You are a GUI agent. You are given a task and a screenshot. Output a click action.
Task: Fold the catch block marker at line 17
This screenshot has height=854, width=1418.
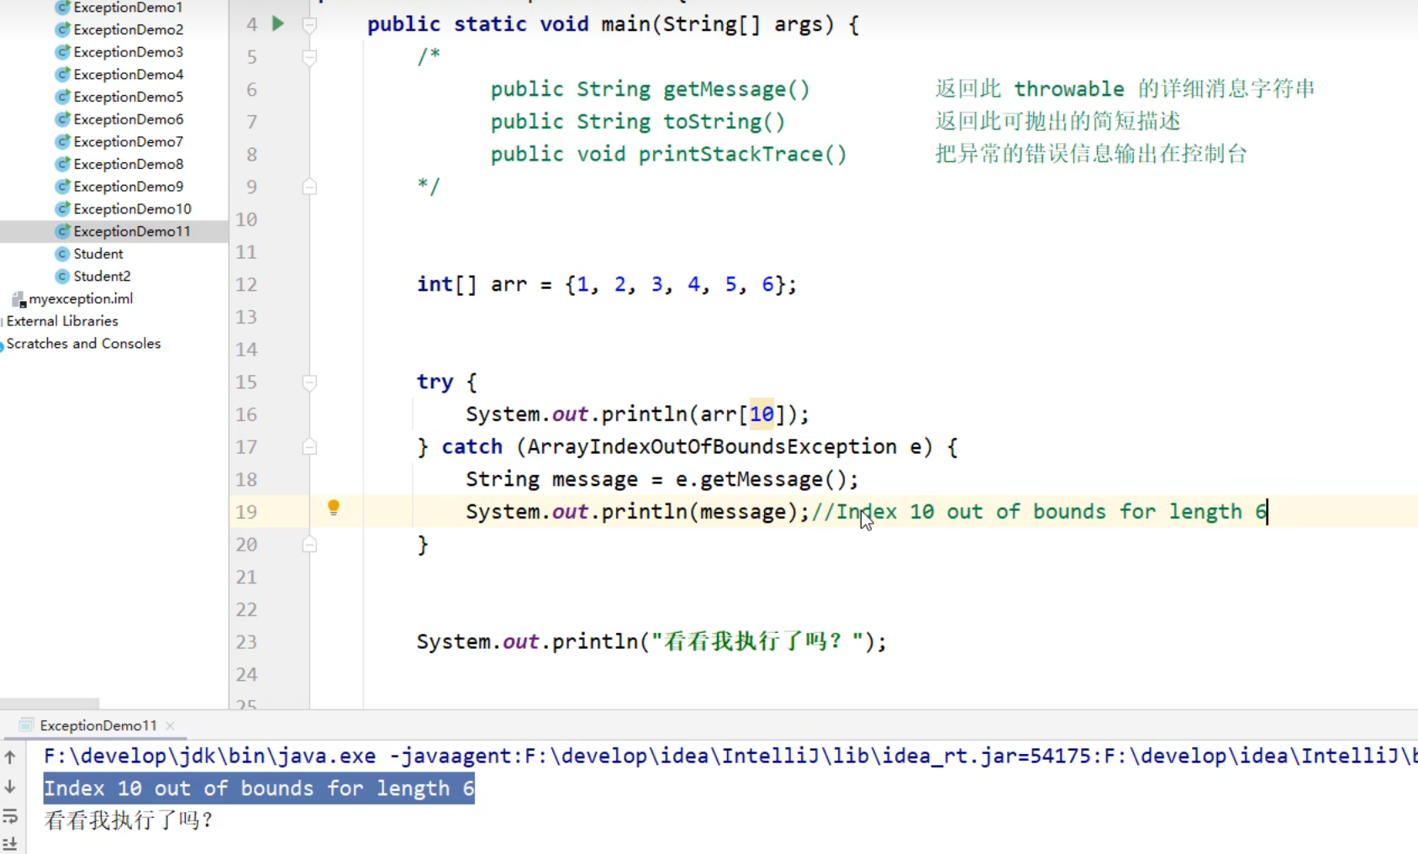tap(309, 447)
